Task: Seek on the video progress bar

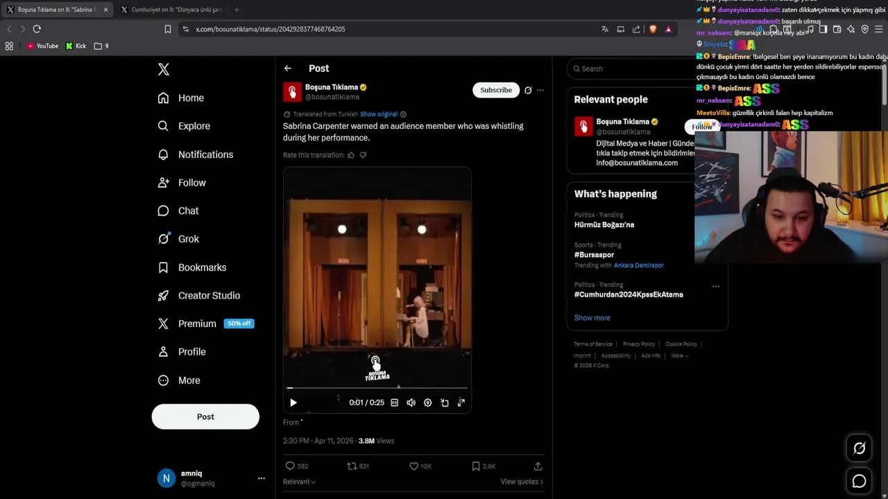Action: pos(377,388)
